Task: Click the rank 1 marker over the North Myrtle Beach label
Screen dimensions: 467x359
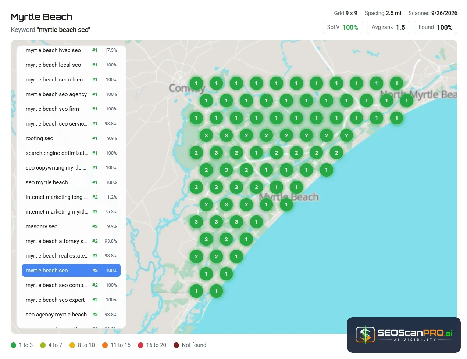Action: (386, 101)
